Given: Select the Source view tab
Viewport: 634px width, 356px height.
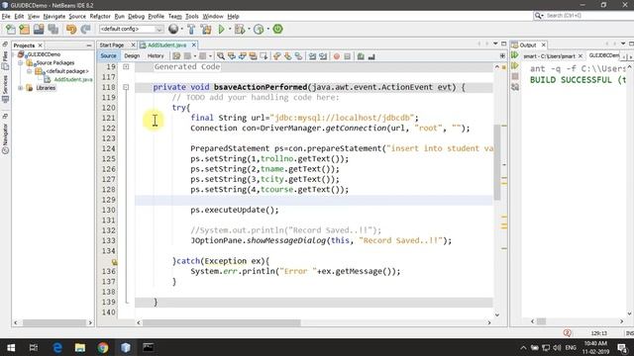Looking at the screenshot, I should (x=108, y=55).
